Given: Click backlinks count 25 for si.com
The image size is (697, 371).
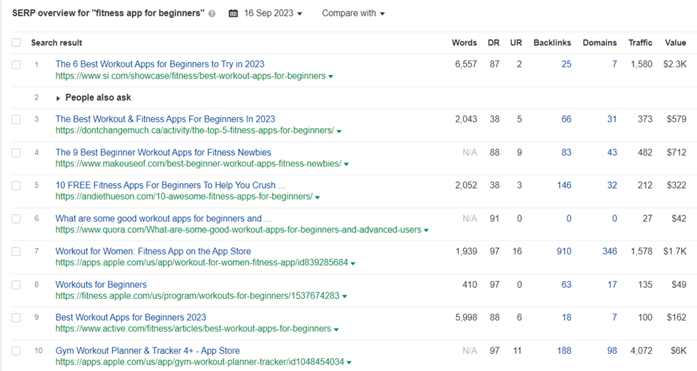Looking at the screenshot, I should point(566,64).
